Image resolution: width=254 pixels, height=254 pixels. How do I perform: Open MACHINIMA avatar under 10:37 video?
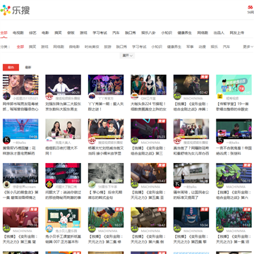click(92, 229)
